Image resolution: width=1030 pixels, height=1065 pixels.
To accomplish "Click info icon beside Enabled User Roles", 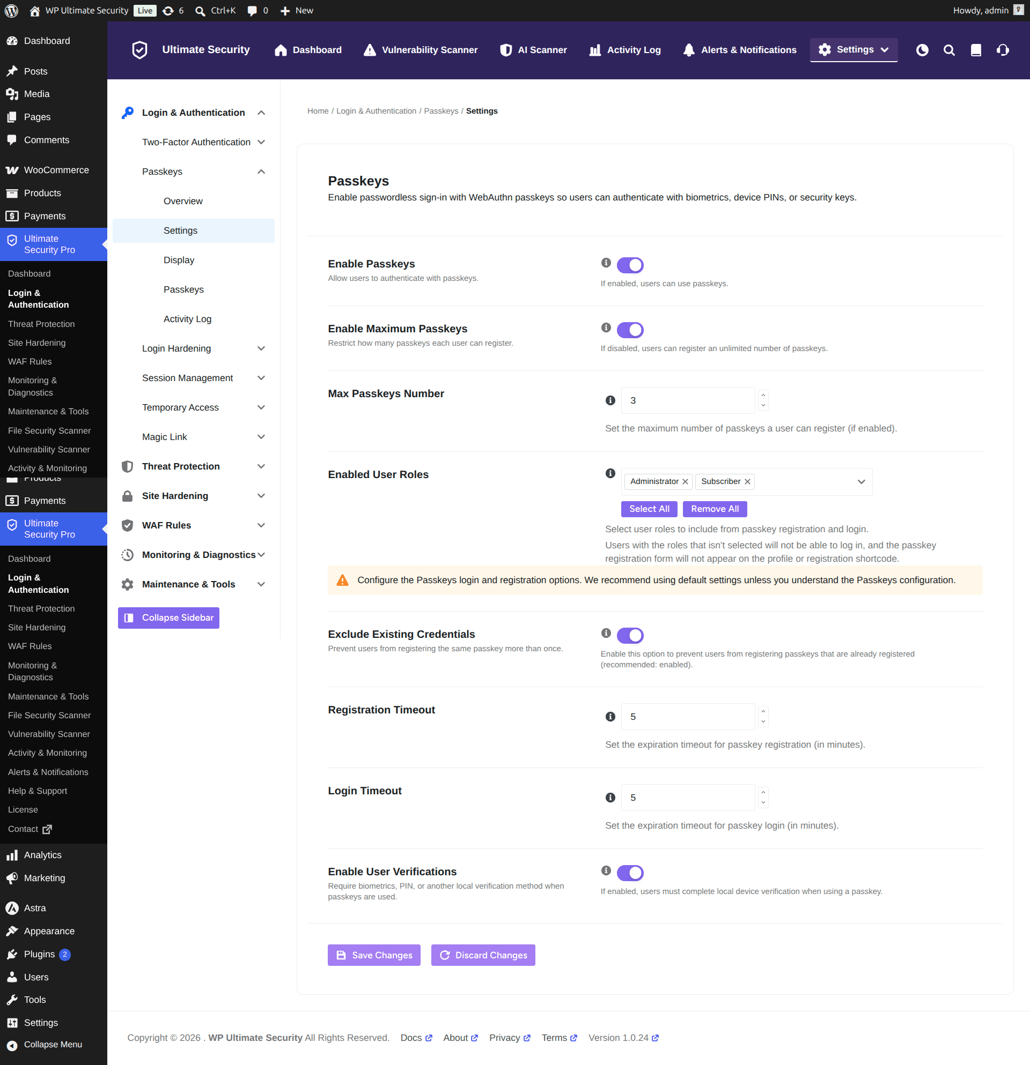I will tap(610, 473).
